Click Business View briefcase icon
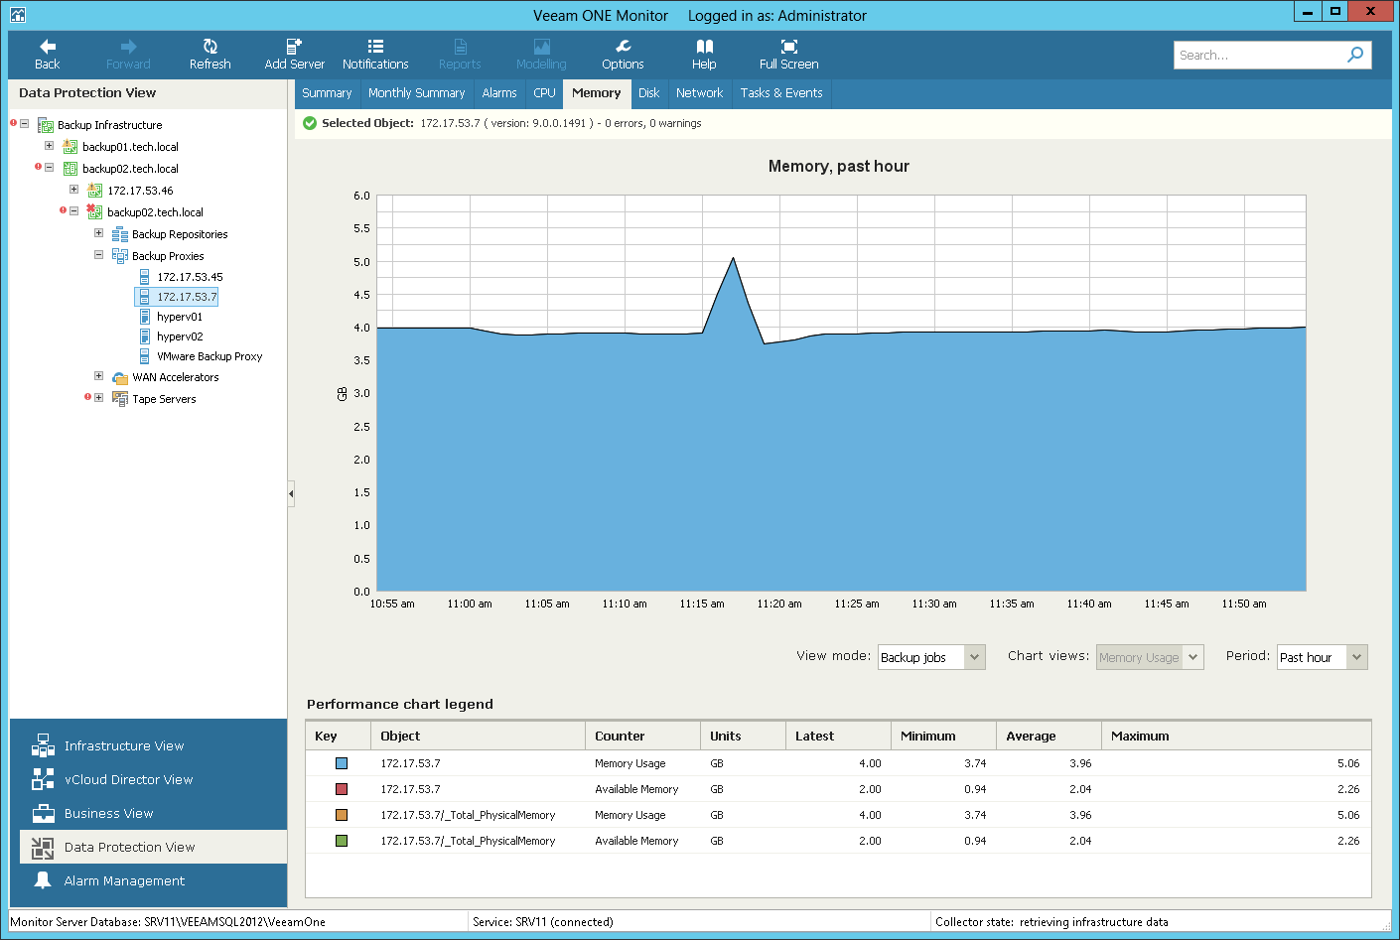The image size is (1400, 940). pyautogui.click(x=43, y=813)
